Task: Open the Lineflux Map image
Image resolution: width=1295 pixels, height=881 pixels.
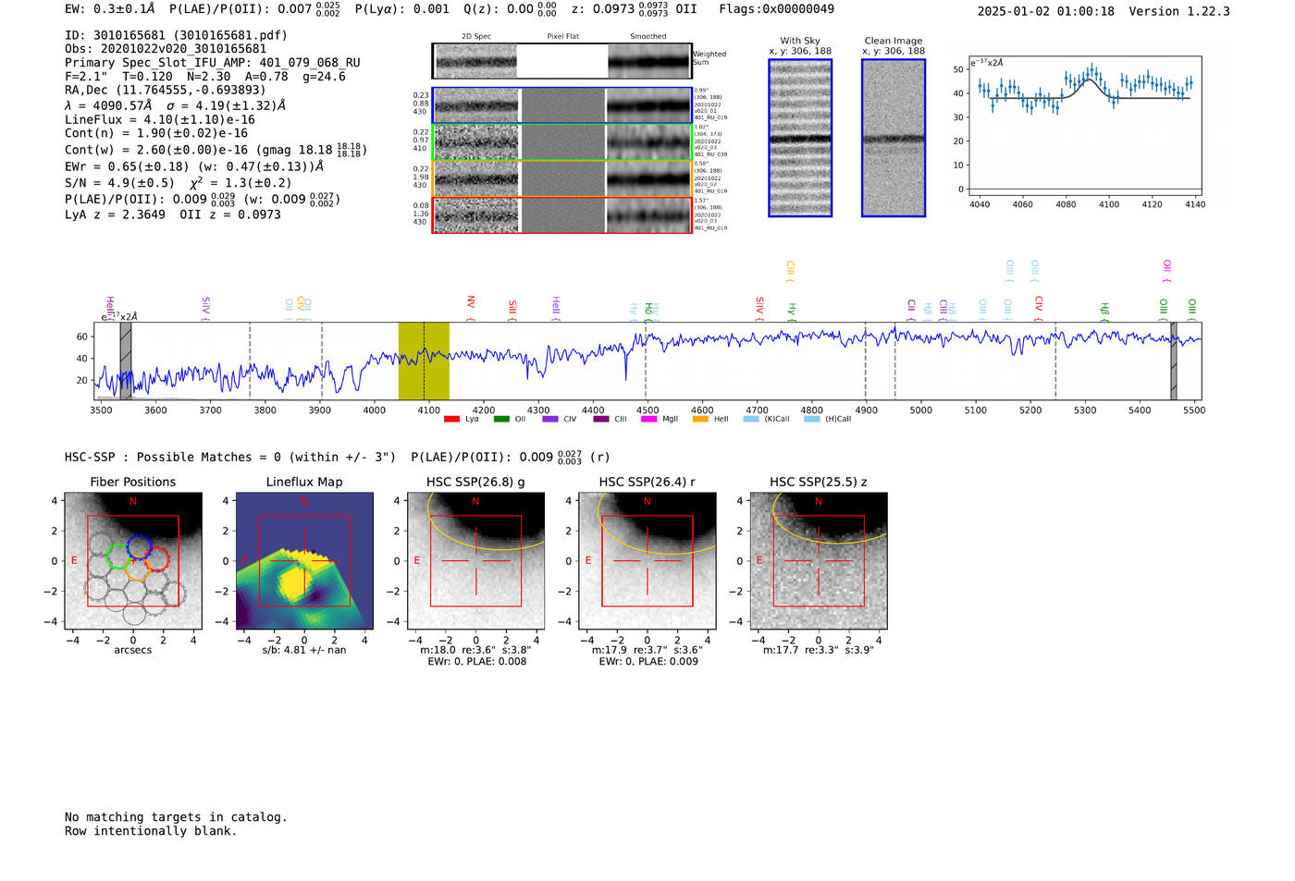Action: [304, 560]
